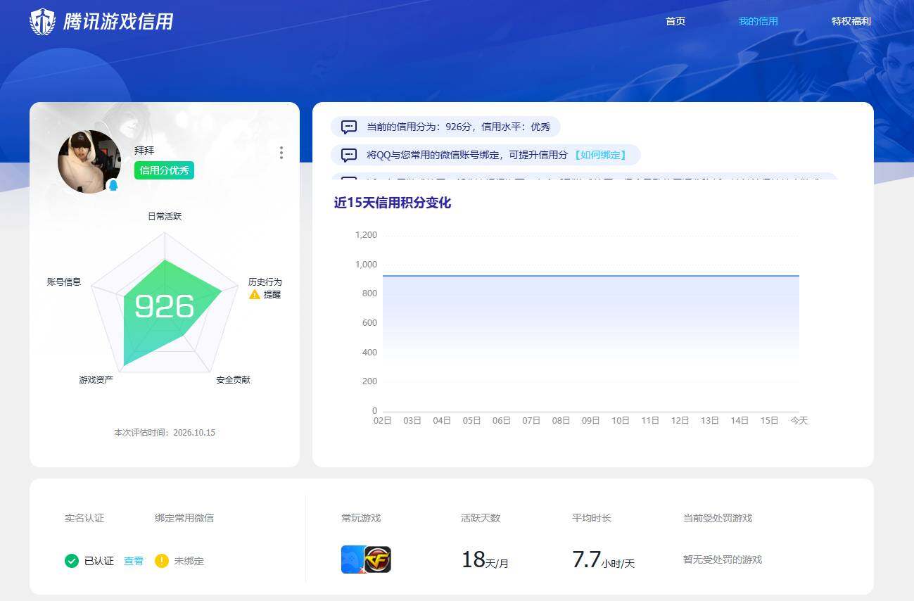Click the 近15天信用积分变化 chart title
914x601 pixels.
coord(393,203)
